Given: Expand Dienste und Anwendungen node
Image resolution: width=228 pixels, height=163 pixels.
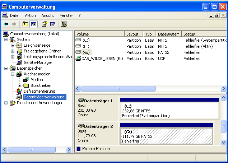Looking at the screenshot, I should pos(6,103).
